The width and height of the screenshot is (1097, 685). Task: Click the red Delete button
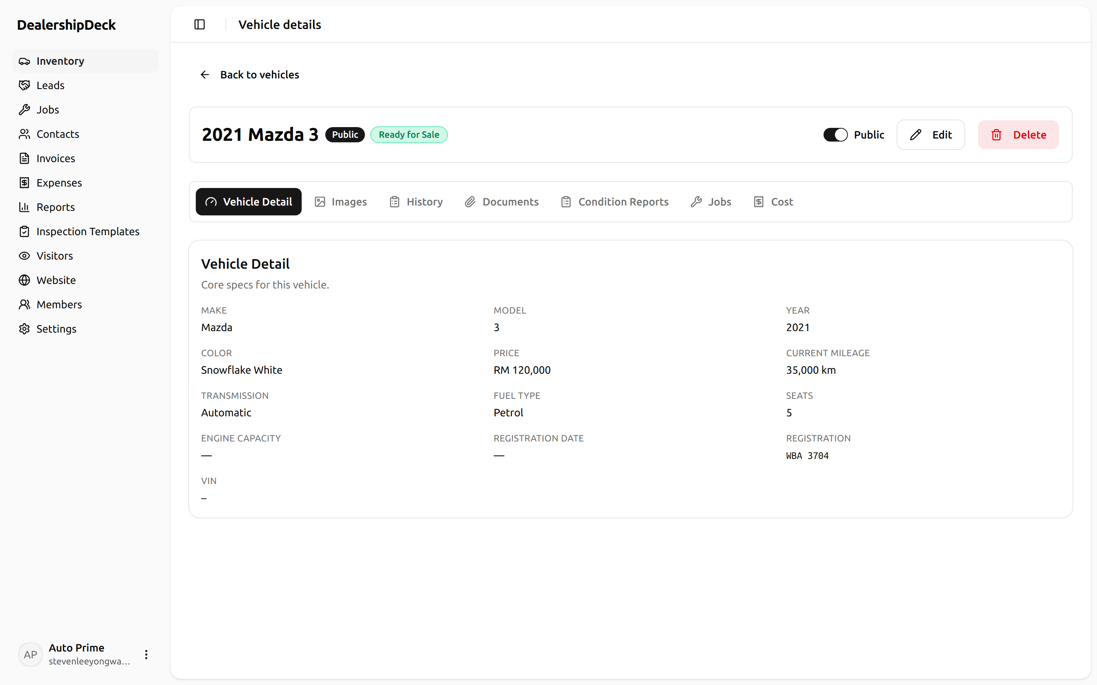pyautogui.click(x=1018, y=135)
